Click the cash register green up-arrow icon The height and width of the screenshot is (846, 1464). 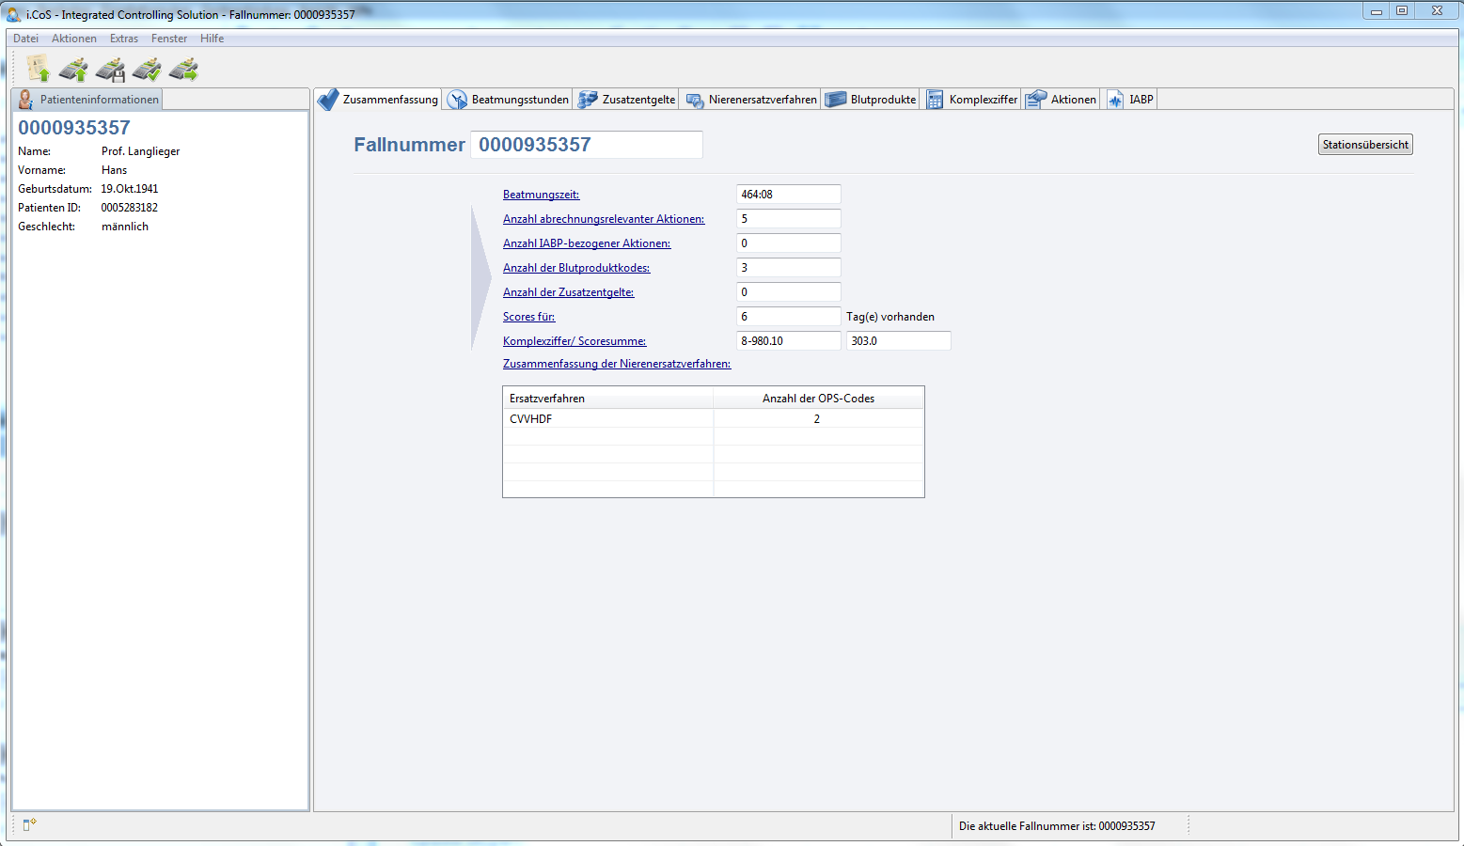pos(73,70)
